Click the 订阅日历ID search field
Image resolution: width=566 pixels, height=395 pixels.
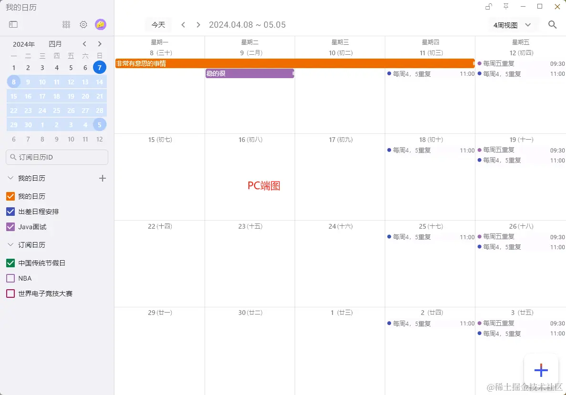coord(57,157)
